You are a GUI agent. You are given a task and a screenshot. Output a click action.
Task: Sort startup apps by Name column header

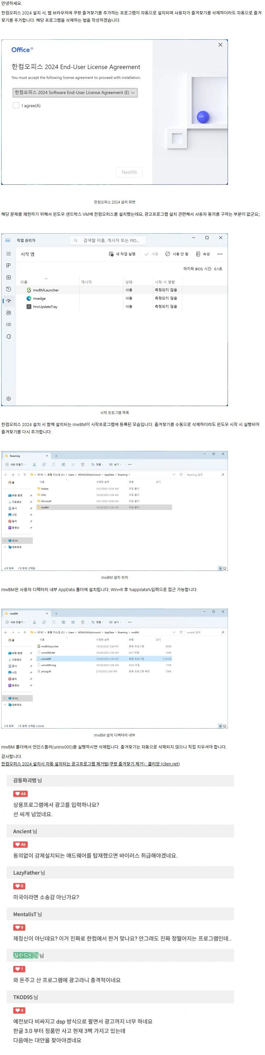(x=24, y=282)
